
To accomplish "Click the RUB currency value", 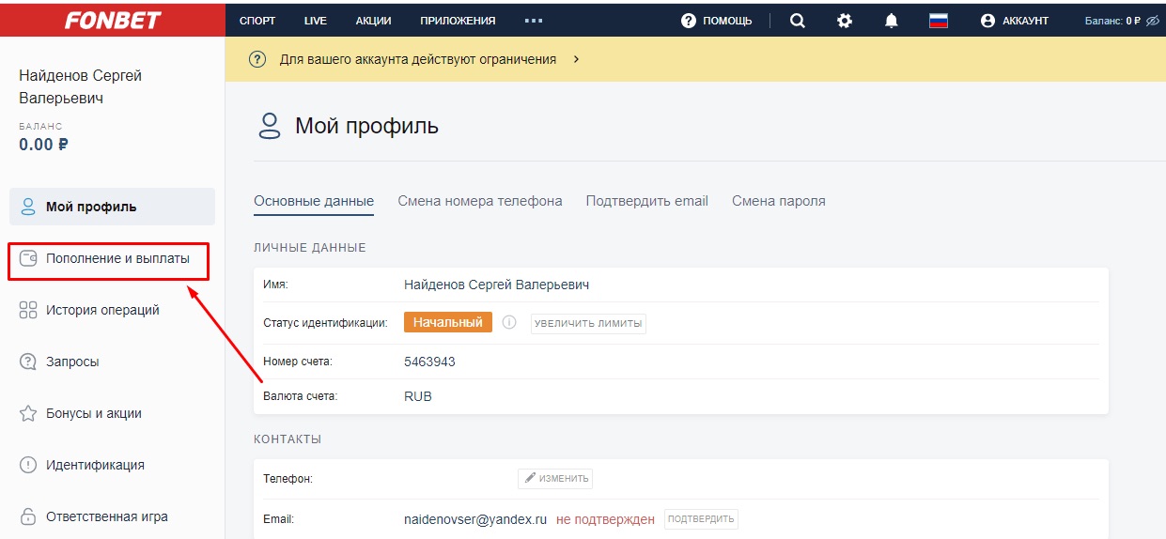I will (x=418, y=396).
